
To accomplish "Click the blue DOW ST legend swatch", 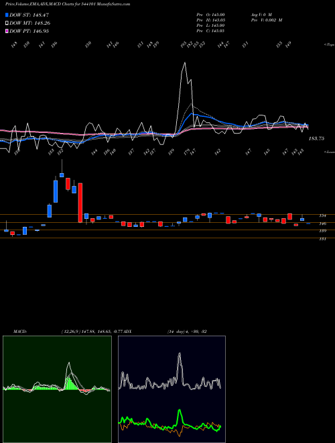I will (7, 15).
